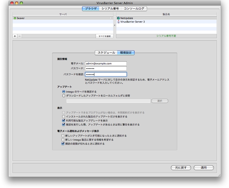Image resolution: width=229 pixels, height=188 pixels.
Task: Click the 電子メール input field
Action: pyautogui.click(x=106, y=63)
